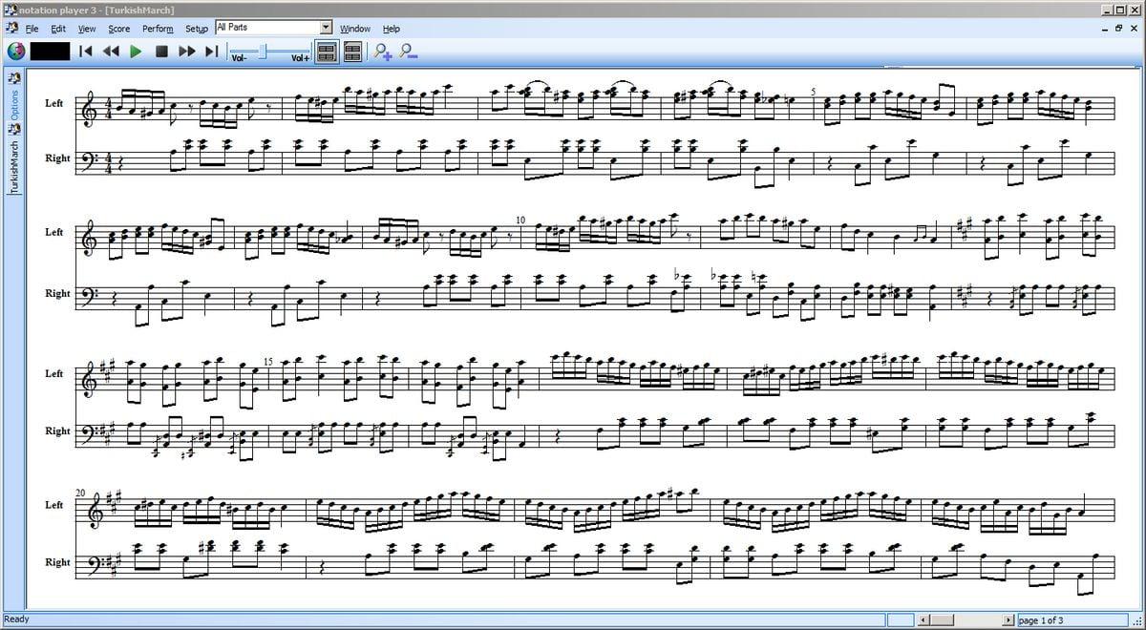The width and height of the screenshot is (1146, 630).
Task: Click the fast-forward double-arrow button
Action: pyautogui.click(x=187, y=51)
